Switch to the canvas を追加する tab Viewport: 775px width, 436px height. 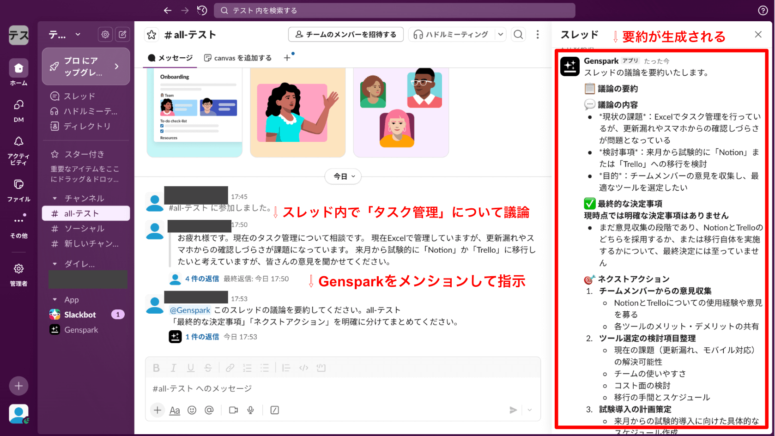point(238,58)
